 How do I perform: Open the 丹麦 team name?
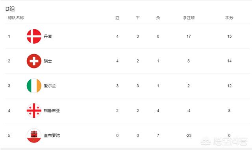coord(48,36)
